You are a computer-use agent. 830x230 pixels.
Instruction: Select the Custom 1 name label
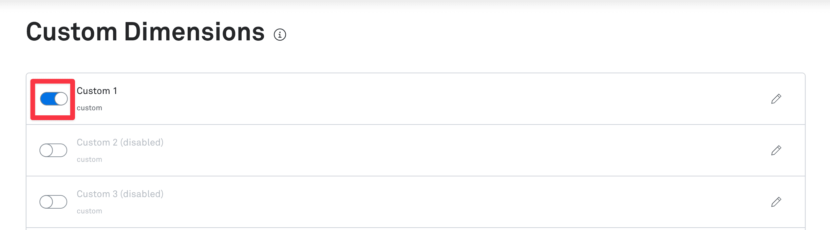[97, 91]
